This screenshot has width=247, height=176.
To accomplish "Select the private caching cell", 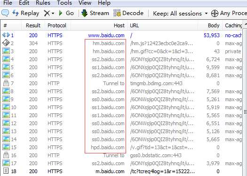I will [x=233, y=51].
